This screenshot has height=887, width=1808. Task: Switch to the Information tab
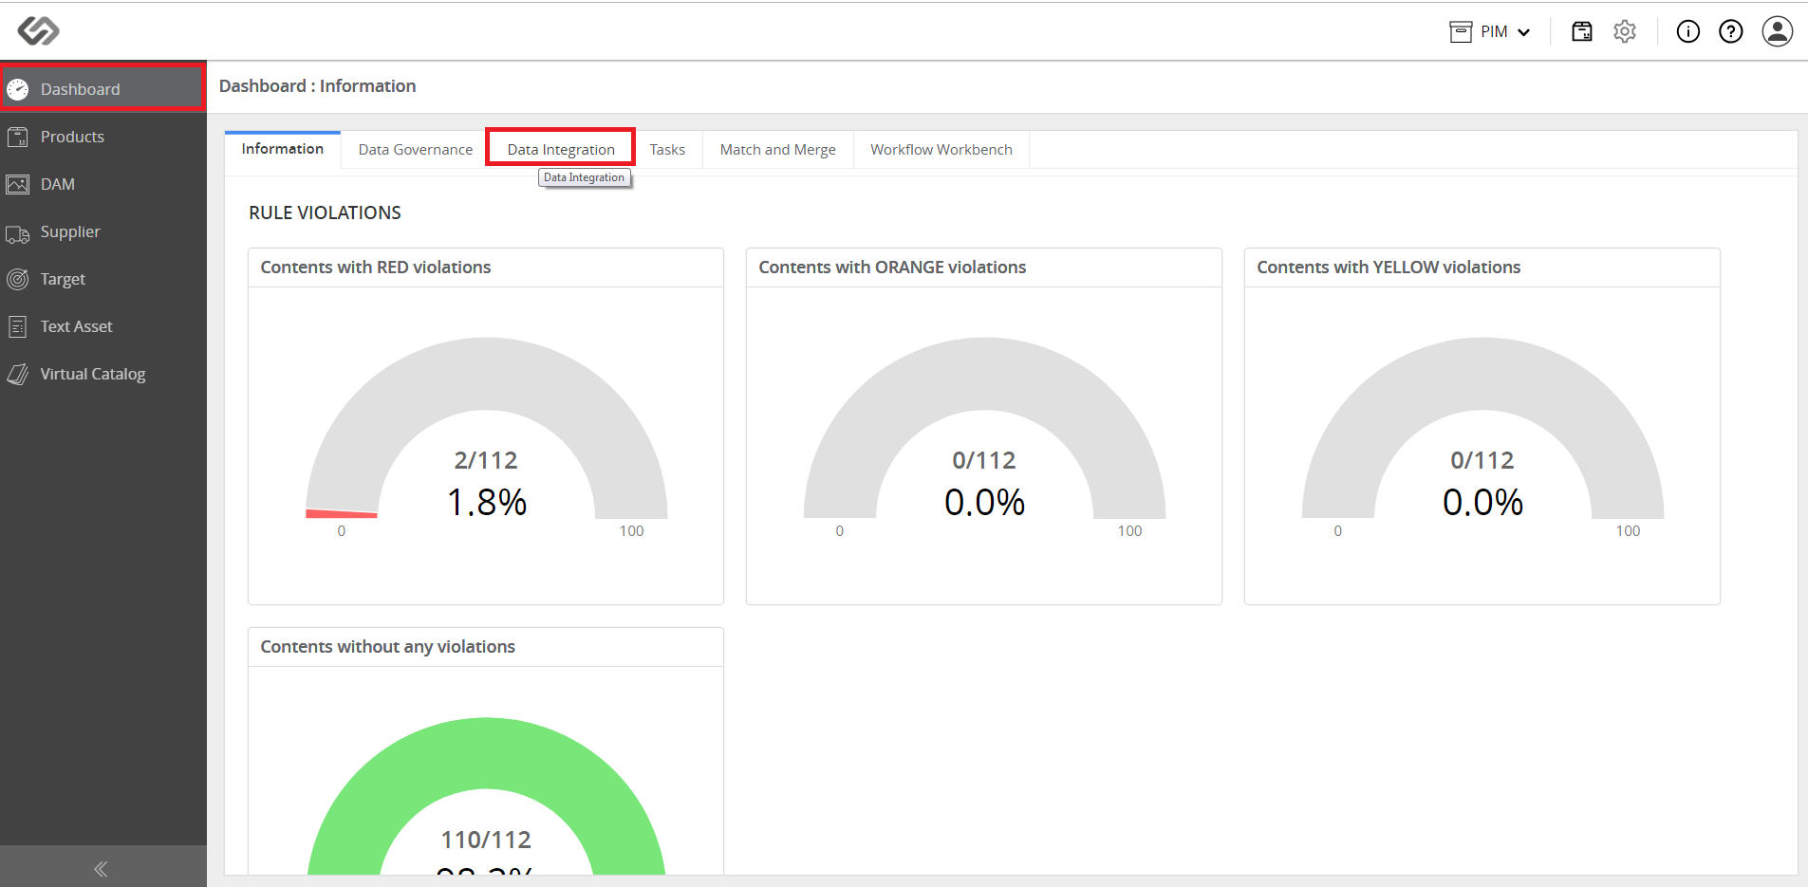283,149
